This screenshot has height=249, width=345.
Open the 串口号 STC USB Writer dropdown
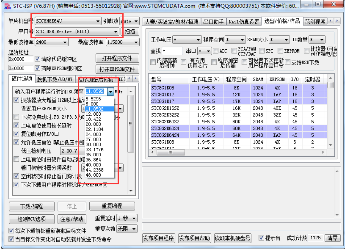(77, 32)
